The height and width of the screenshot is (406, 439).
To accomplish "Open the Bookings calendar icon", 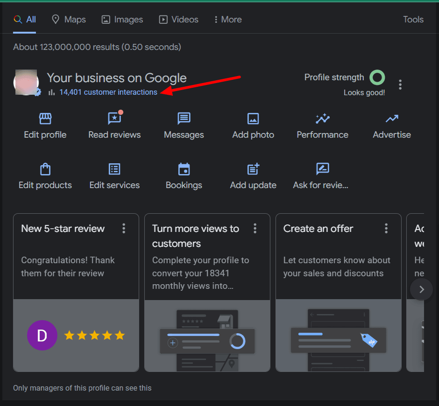I will [184, 169].
